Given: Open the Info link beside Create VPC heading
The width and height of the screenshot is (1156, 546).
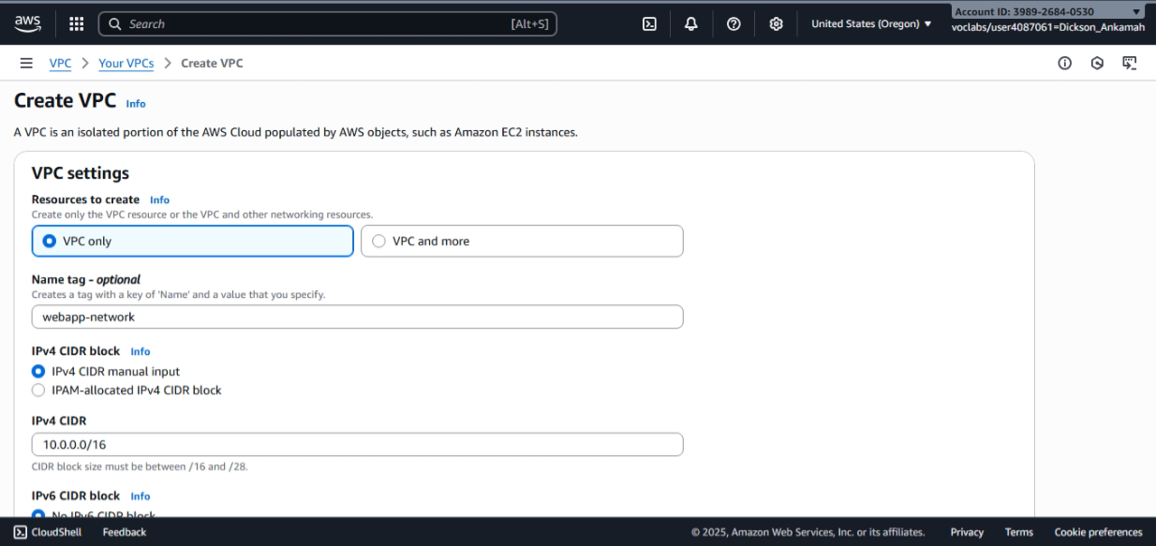Looking at the screenshot, I should [x=136, y=104].
